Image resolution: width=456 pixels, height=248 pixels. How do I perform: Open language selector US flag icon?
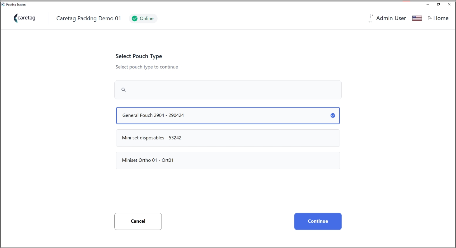(x=417, y=18)
